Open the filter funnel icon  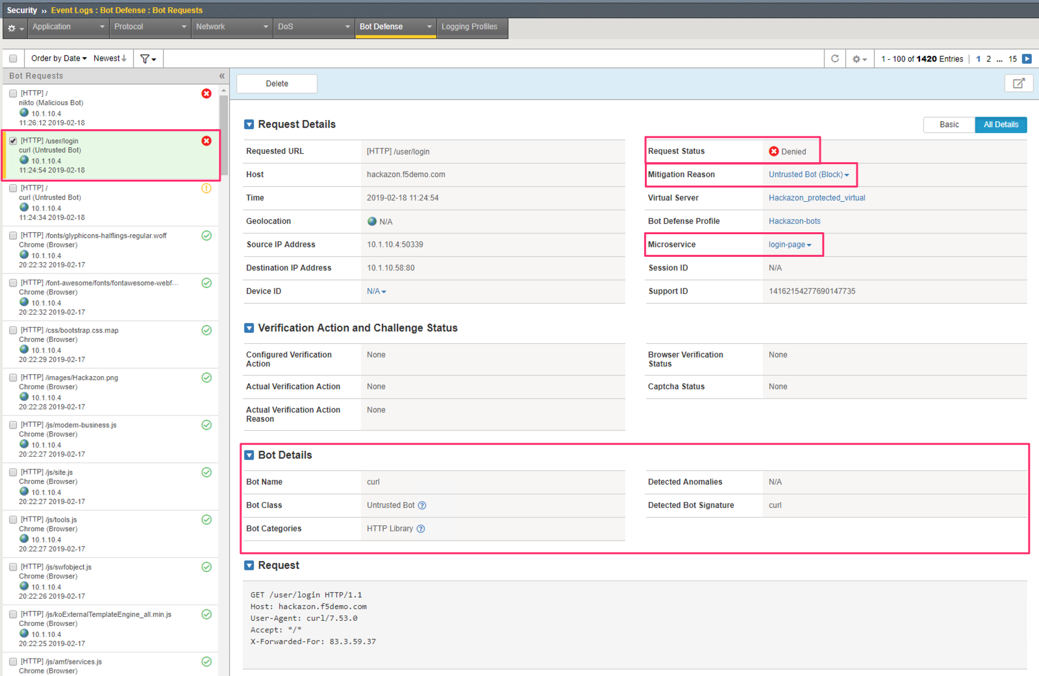click(x=148, y=58)
